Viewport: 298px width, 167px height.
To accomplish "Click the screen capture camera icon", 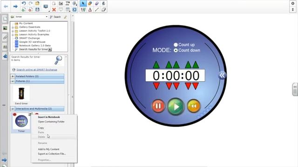I will (x=61, y=3).
